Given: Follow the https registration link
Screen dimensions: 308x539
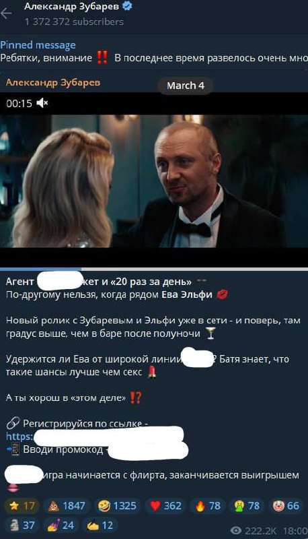Looking at the screenshot, I should (20, 436).
